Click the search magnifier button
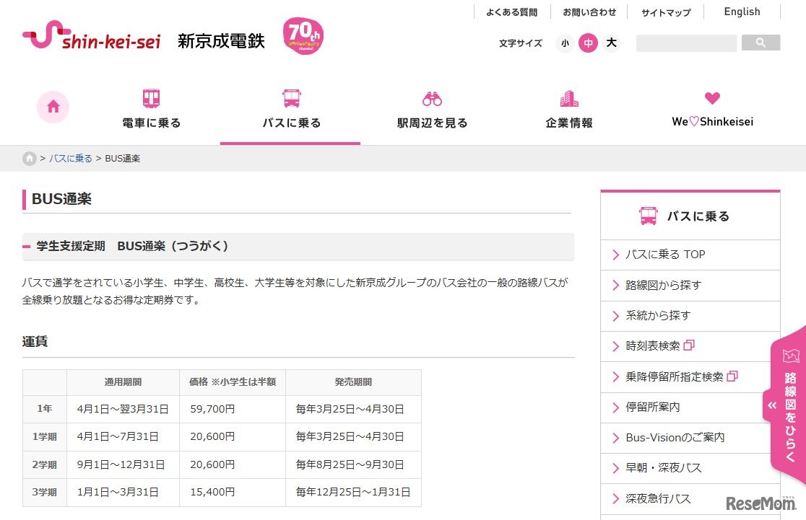Screen dimensions: 806x520 pos(760,43)
